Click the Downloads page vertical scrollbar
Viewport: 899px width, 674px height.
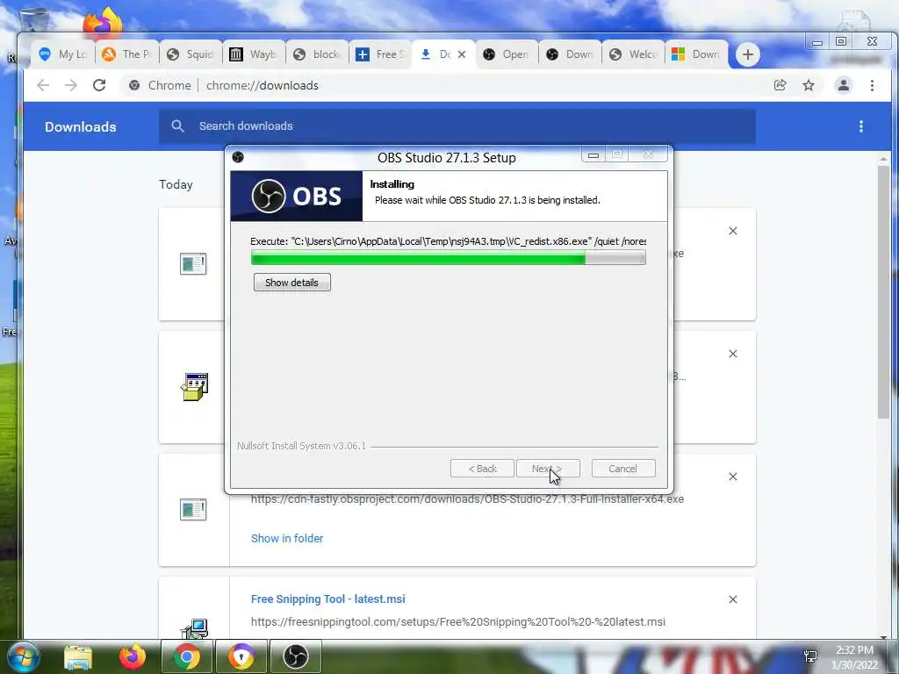pyautogui.click(x=883, y=292)
